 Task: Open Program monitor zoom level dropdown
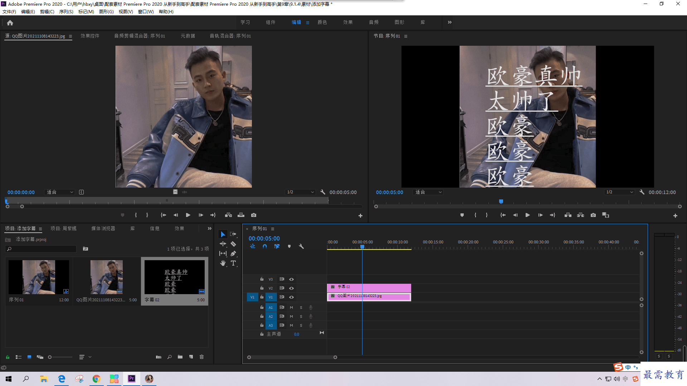tap(428, 192)
